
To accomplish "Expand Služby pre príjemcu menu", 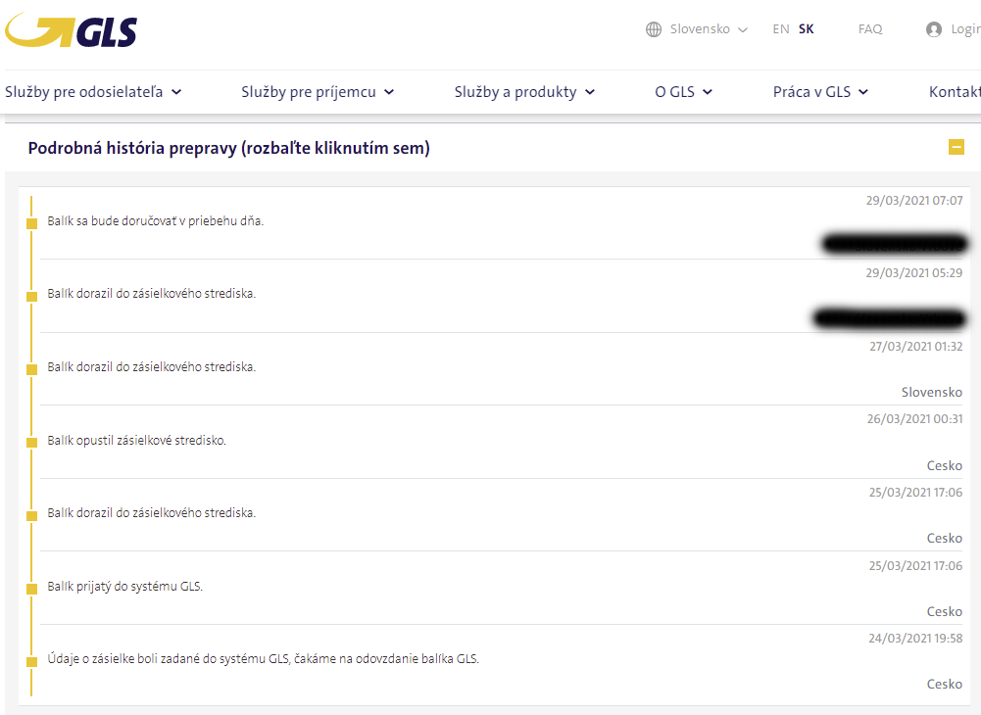I will click(318, 92).
